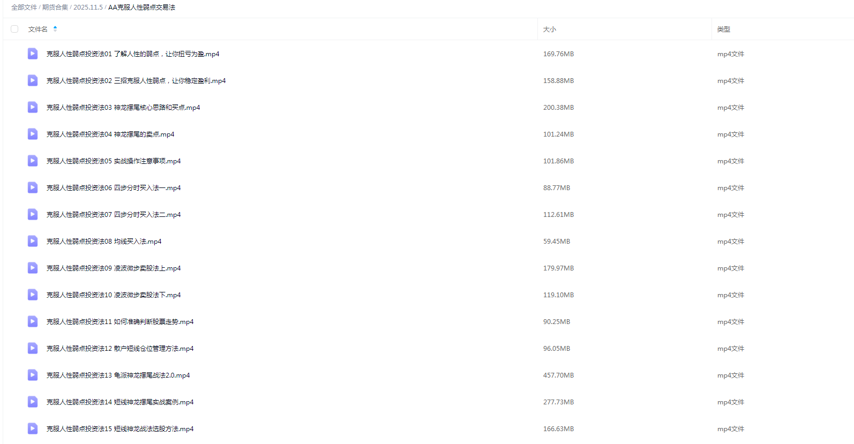Click video icon for lesson 12 file
Screen dimensions: 854x444
pos(33,348)
